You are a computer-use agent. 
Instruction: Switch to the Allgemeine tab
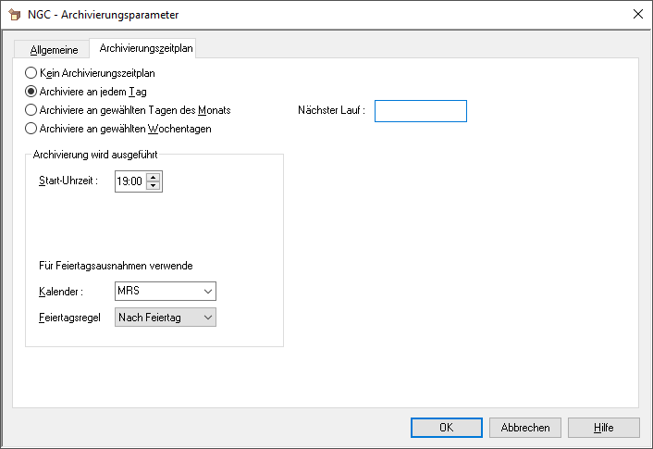(55, 49)
